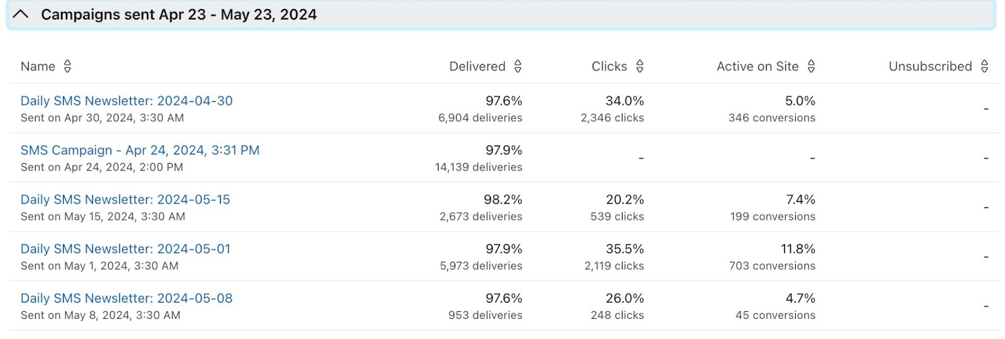Click the Unsubscribed column header label
The width and height of the screenshot is (1005, 339).
click(930, 67)
